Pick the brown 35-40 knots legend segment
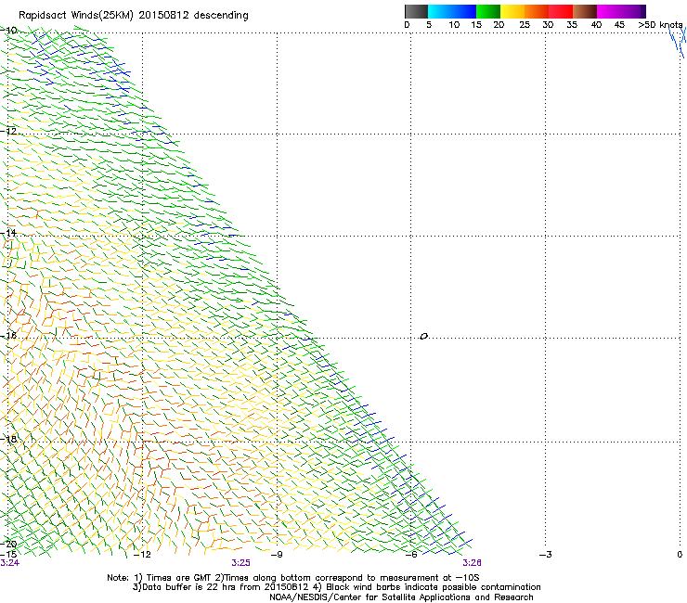The width and height of the screenshot is (687, 603). [x=585, y=11]
